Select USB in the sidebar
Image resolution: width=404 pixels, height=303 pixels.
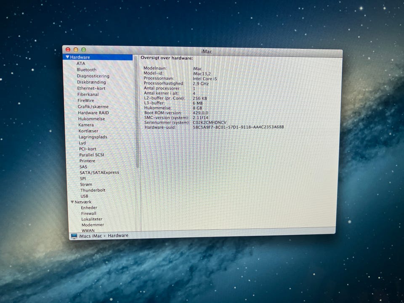(84, 196)
